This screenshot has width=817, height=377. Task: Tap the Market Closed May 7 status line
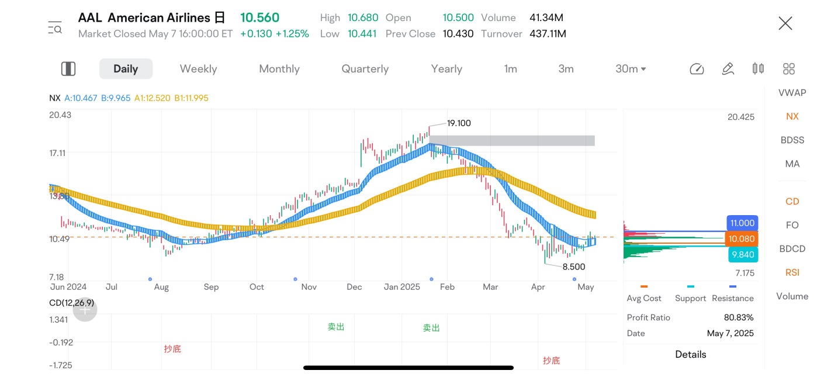(155, 34)
